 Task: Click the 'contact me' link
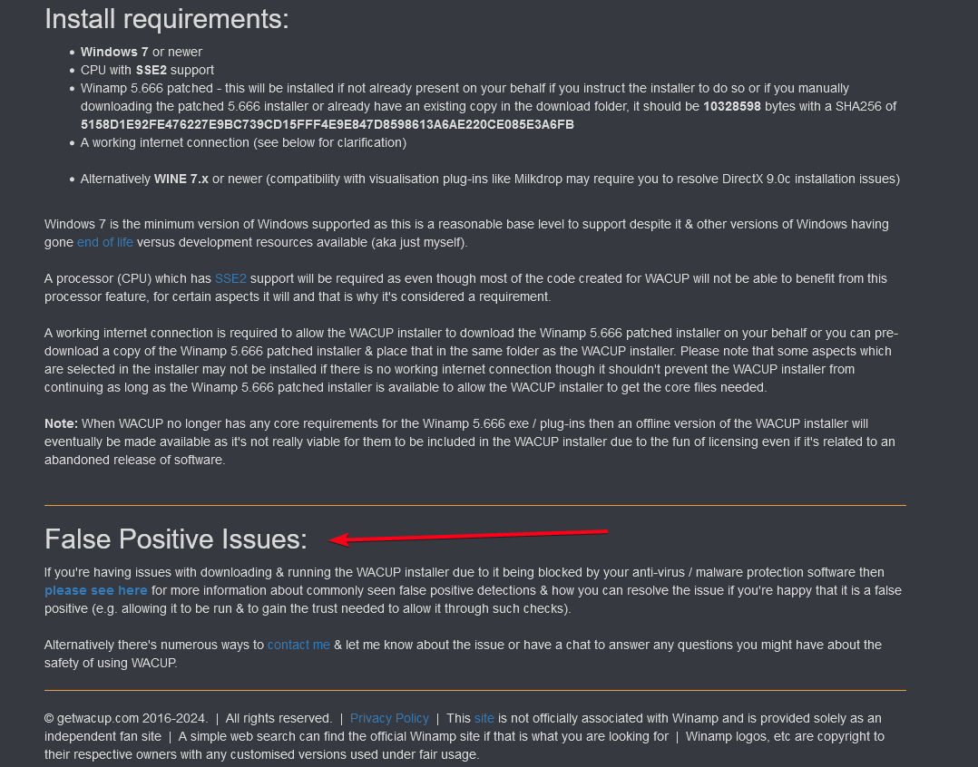tap(298, 645)
